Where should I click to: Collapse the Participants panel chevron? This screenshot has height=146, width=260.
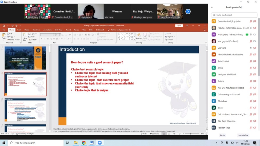pyautogui.click(x=212, y=7)
